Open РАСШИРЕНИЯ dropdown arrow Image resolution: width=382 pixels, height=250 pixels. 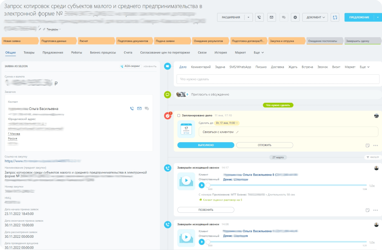click(x=248, y=17)
